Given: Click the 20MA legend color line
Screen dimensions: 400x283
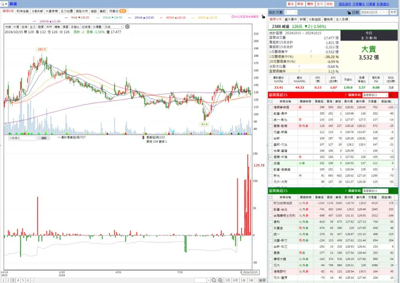Looking at the screenshot, I should coord(130,18).
